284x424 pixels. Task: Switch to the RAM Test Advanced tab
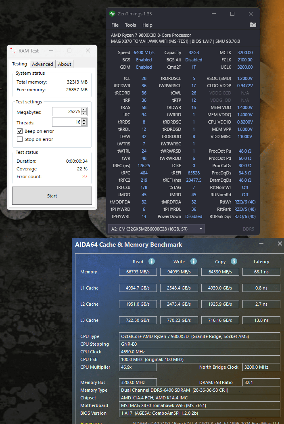(42, 64)
